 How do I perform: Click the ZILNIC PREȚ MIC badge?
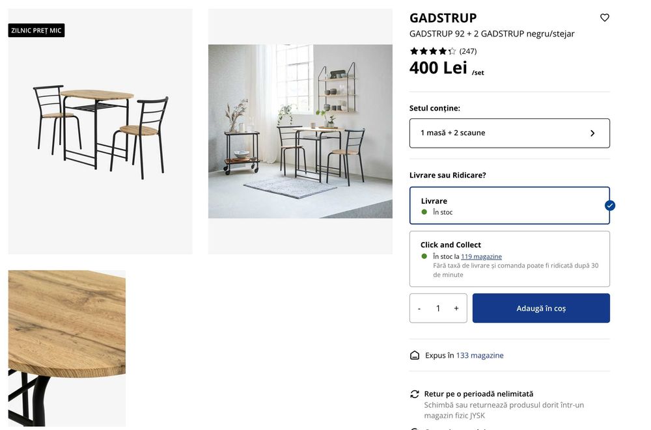pyautogui.click(x=36, y=31)
